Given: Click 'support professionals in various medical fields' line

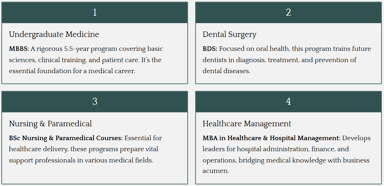Looking at the screenshot, I should 81,160.
